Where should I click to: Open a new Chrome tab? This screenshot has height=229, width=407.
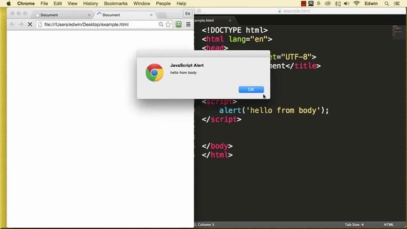tap(162, 15)
